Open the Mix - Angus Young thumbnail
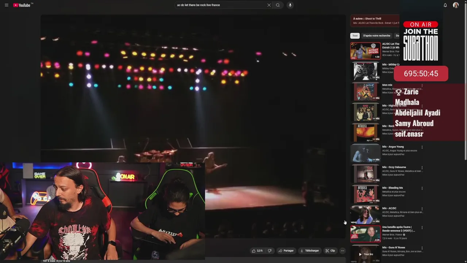Image resolution: width=467 pixels, height=263 pixels. coord(366,153)
